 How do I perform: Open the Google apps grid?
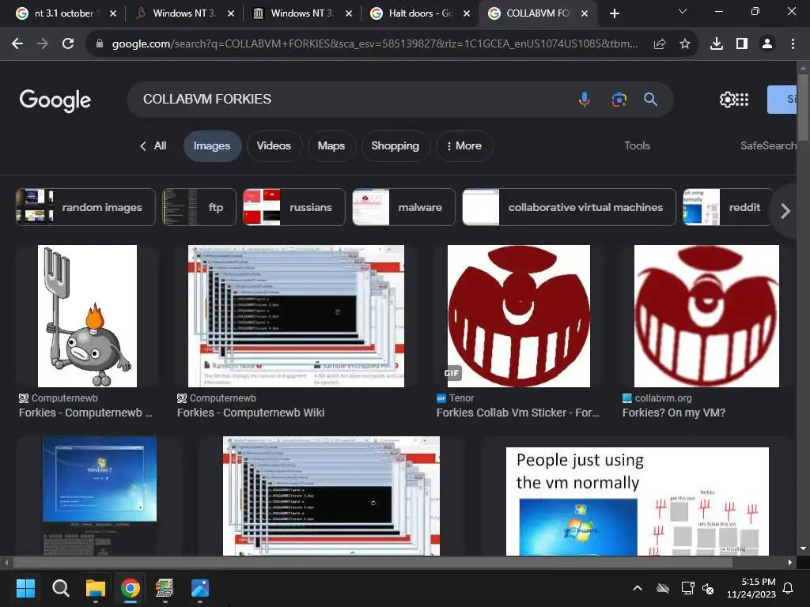click(742, 100)
